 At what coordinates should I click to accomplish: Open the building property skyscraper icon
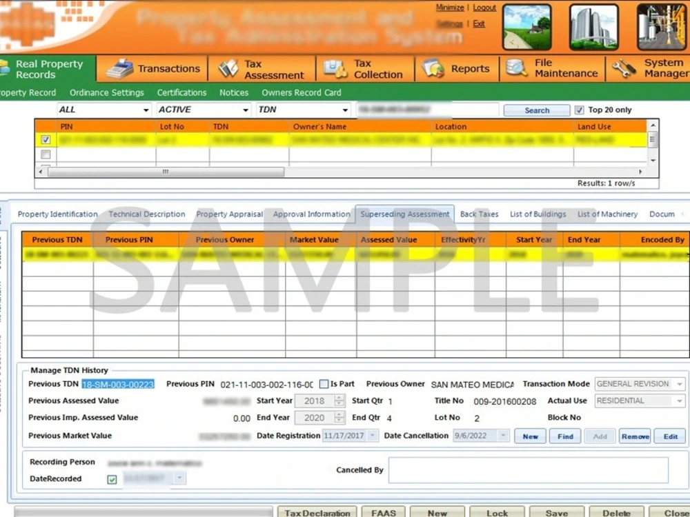[x=593, y=28]
